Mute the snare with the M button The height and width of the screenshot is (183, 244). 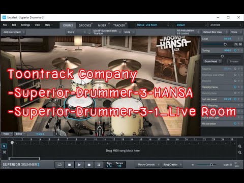pos(240,44)
